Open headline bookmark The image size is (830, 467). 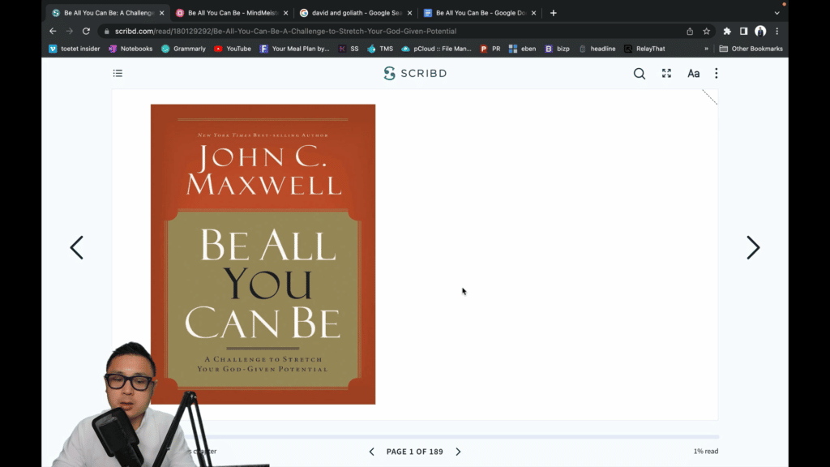pos(597,49)
